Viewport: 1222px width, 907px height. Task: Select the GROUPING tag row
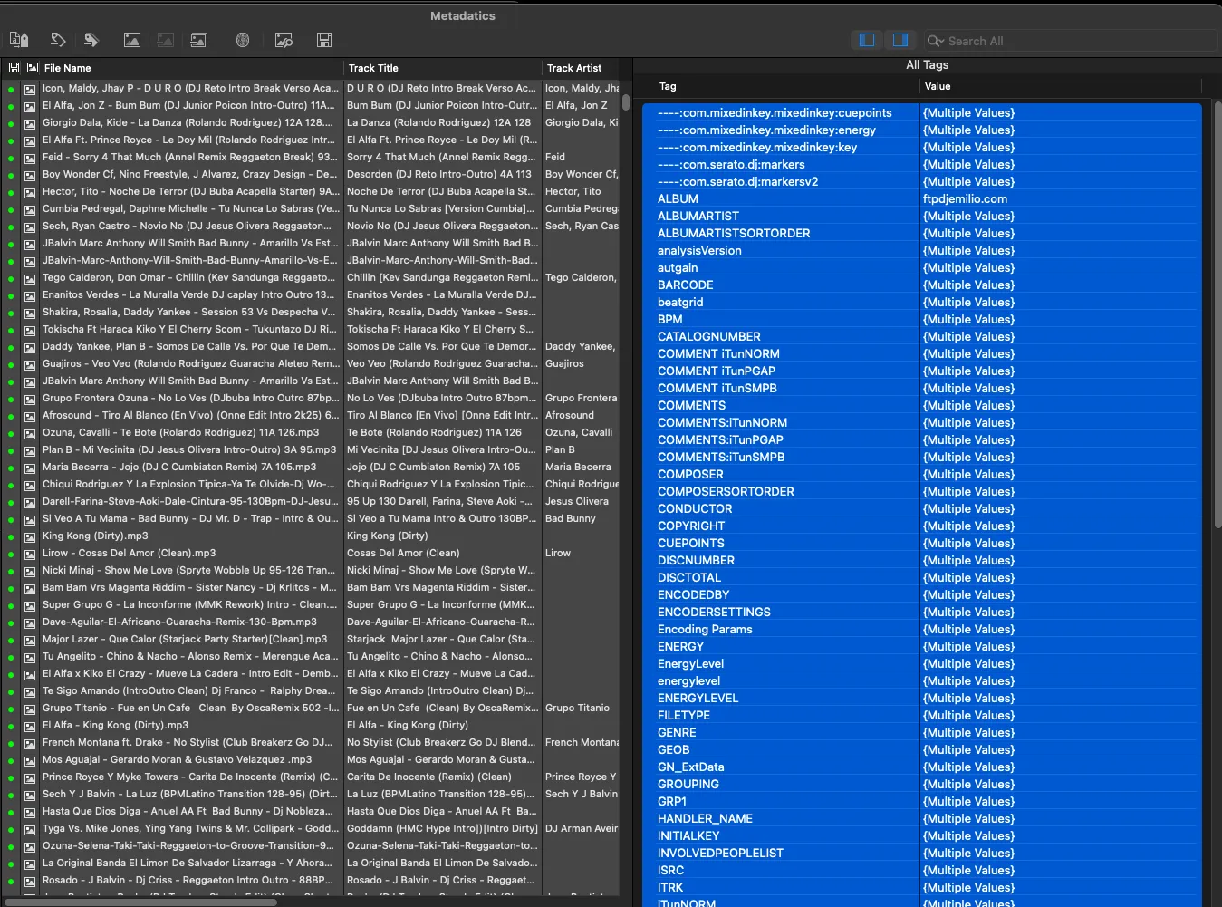921,785
